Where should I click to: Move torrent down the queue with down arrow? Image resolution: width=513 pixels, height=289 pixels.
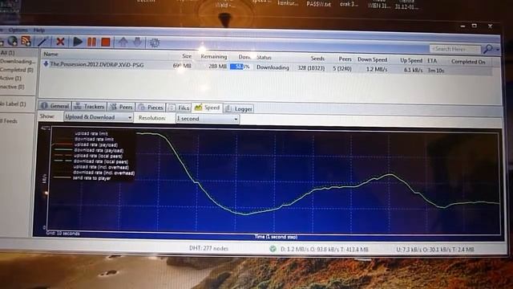pyautogui.click(x=137, y=43)
